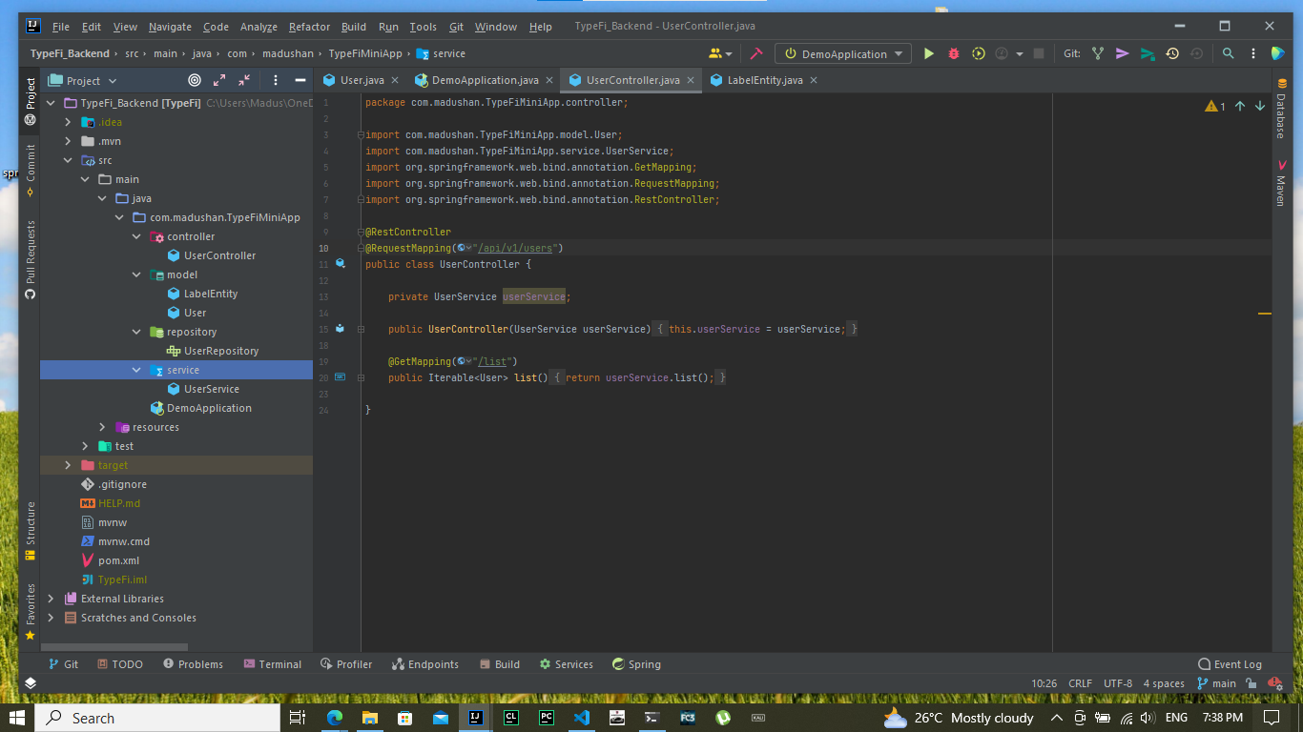Start debugging with the Debug bug icon
Viewport: 1303px width, 732px height.
(953, 53)
